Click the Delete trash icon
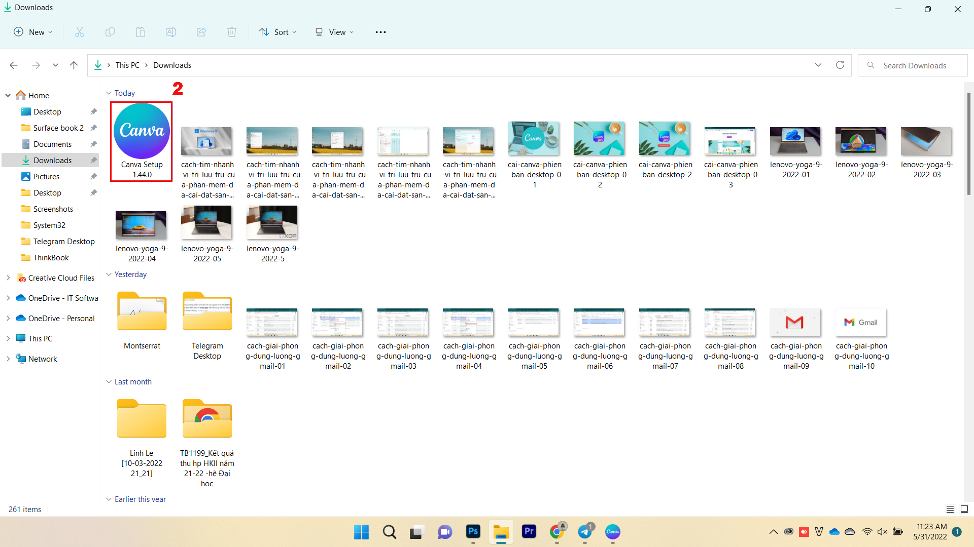974x547 pixels. pyautogui.click(x=232, y=32)
